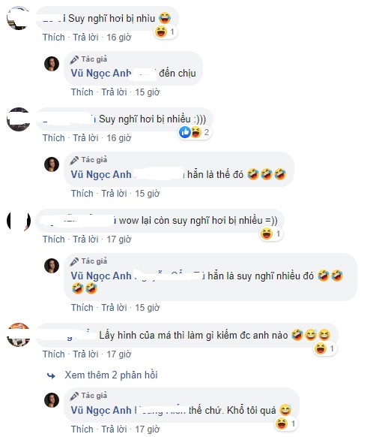This screenshot has width=382, height=437.
Task: Click '17 giờ' timestamp under 'Lấy hình của má'
Action: [x=119, y=354]
